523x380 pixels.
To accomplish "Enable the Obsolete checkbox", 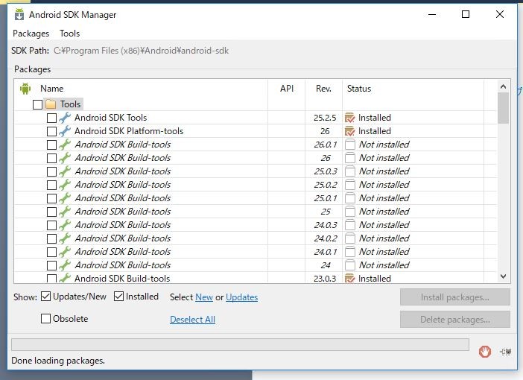I will pos(45,319).
